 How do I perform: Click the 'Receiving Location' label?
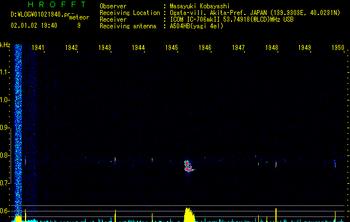(x=130, y=13)
